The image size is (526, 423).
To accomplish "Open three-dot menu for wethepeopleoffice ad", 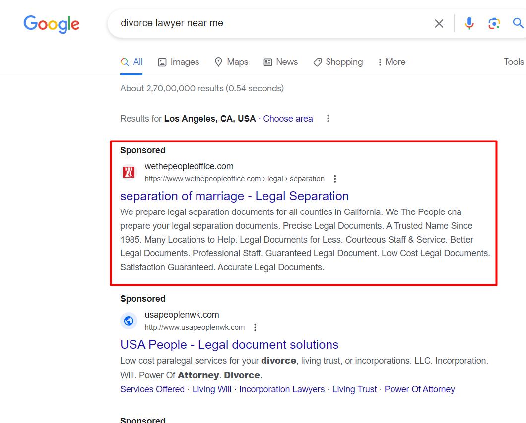I will (x=335, y=179).
